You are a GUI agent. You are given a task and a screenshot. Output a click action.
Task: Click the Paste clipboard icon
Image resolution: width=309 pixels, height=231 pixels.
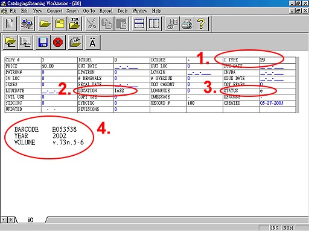pos(121,23)
